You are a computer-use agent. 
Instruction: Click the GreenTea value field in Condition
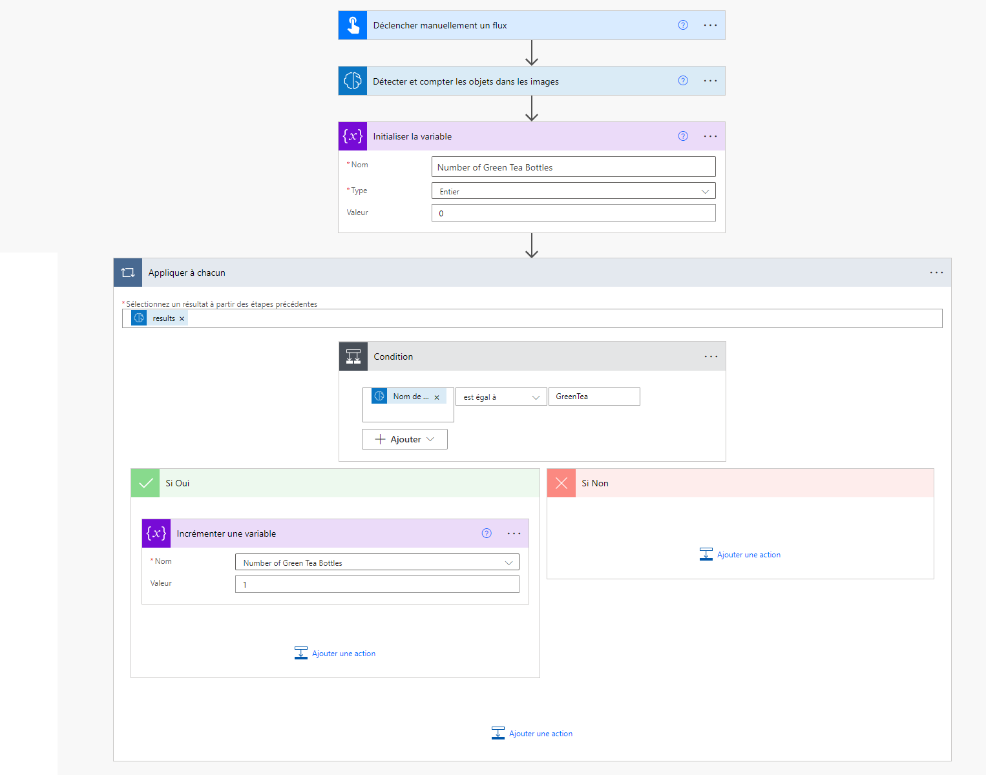click(x=594, y=397)
